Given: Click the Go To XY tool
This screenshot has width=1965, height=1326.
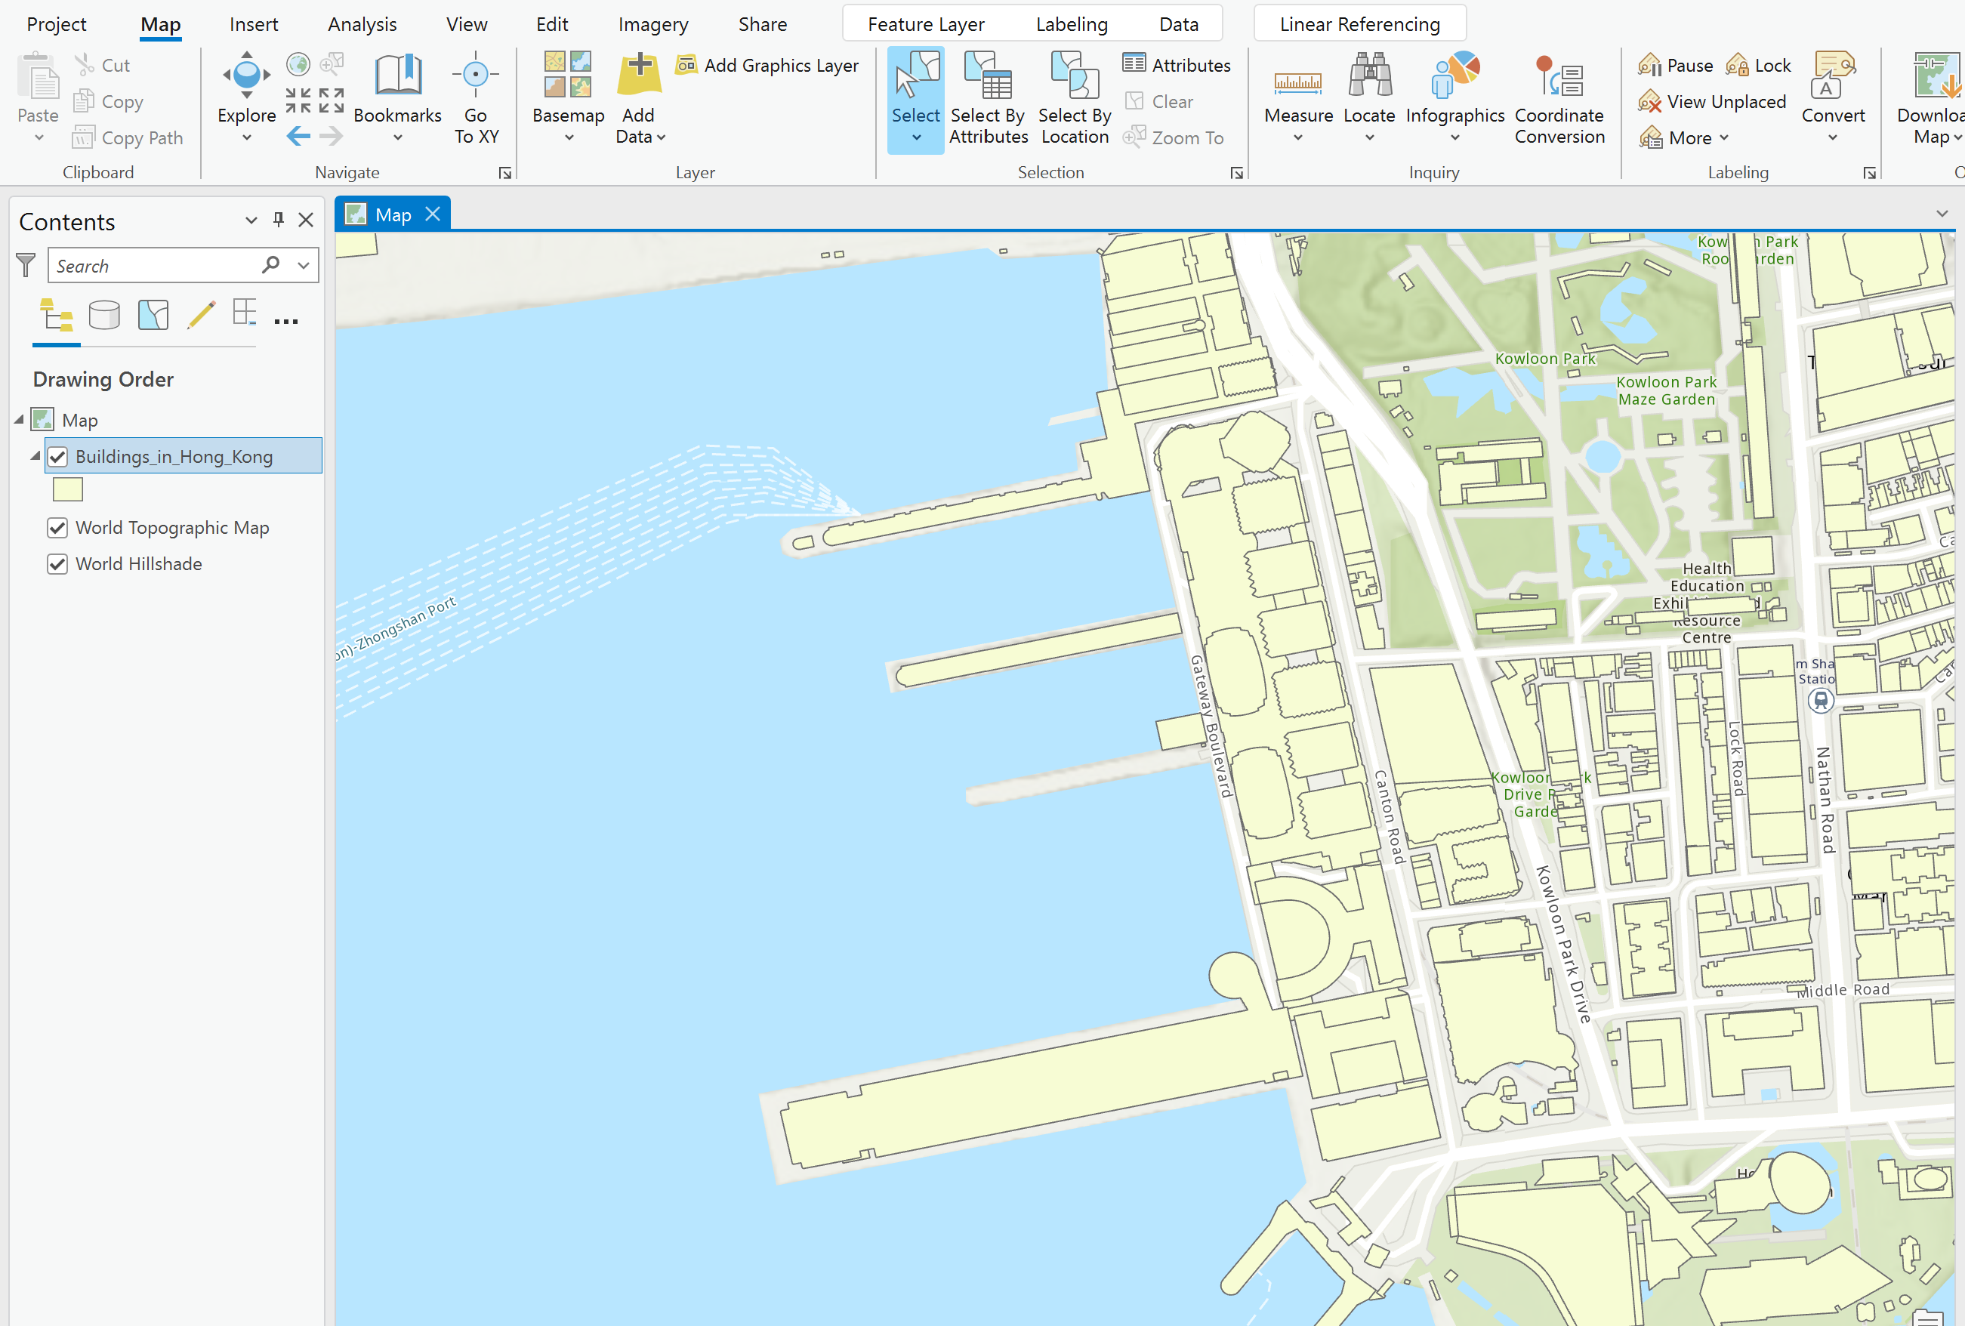Looking at the screenshot, I should pyautogui.click(x=475, y=97).
